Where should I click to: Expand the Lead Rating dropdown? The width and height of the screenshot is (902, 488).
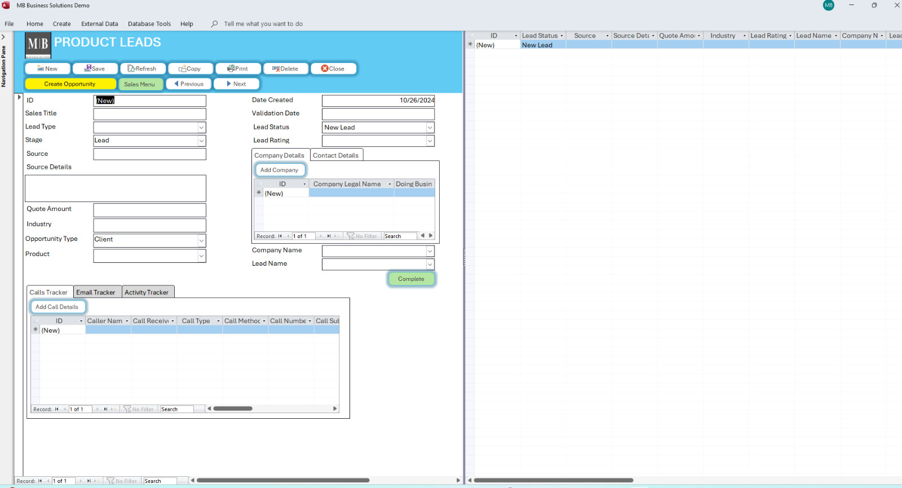pyautogui.click(x=430, y=141)
